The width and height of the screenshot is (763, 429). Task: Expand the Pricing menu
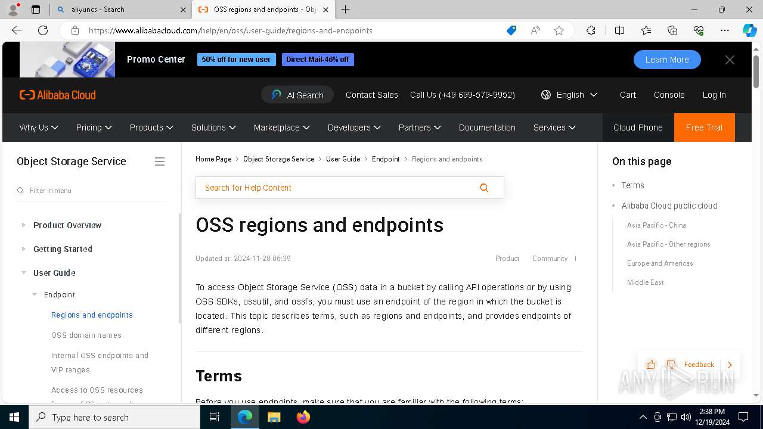(x=94, y=128)
